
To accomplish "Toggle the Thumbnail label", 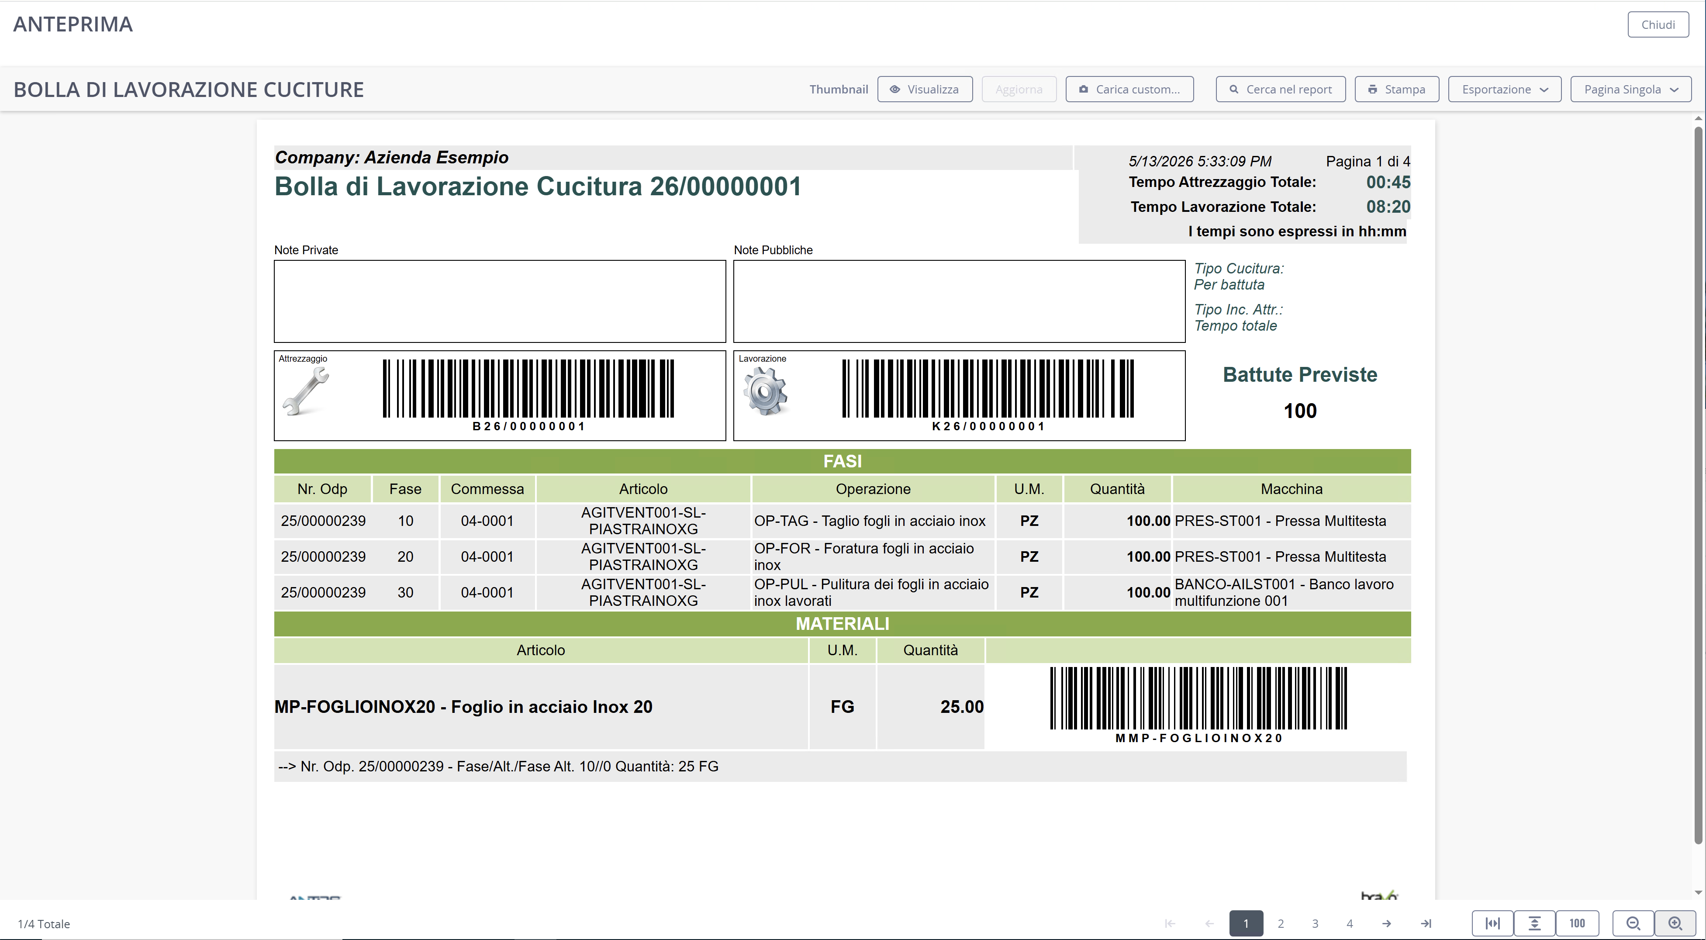I will click(x=839, y=89).
